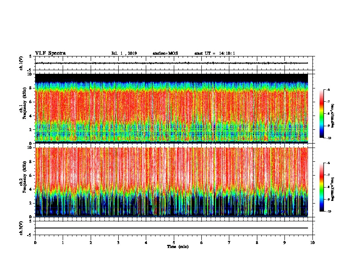352x272 pixels.
Task: Select the "start UT = 14:10:1" text
Action: [x=215, y=53]
